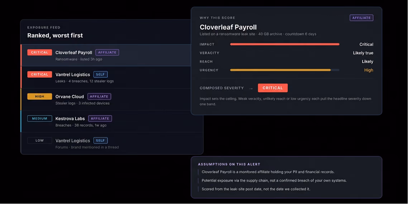
Task: Click the assumption about supply chain exposure
Action: [274, 180]
